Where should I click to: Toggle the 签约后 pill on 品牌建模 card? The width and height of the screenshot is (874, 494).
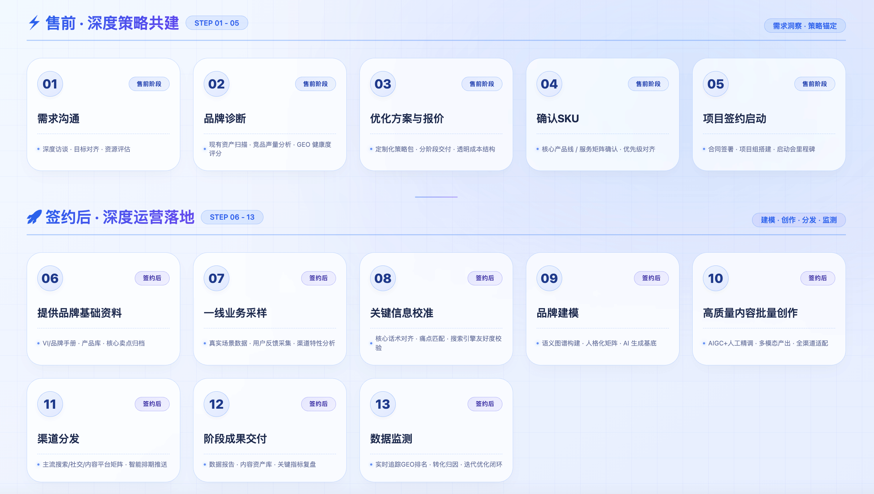[651, 278]
